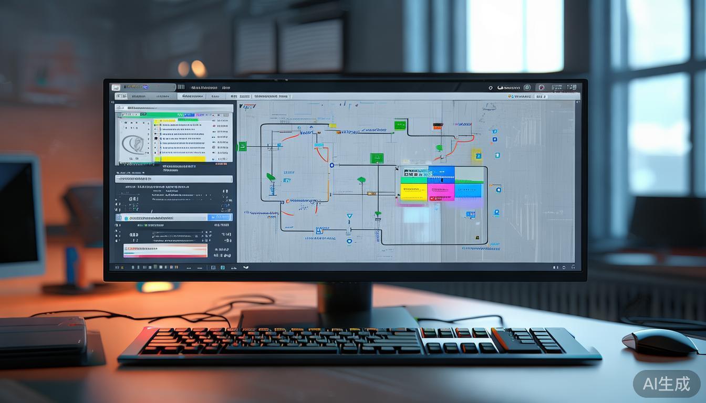Click the yellow-highlighted blue node right of the diagram
The image size is (706, 403).
(476, 155)
